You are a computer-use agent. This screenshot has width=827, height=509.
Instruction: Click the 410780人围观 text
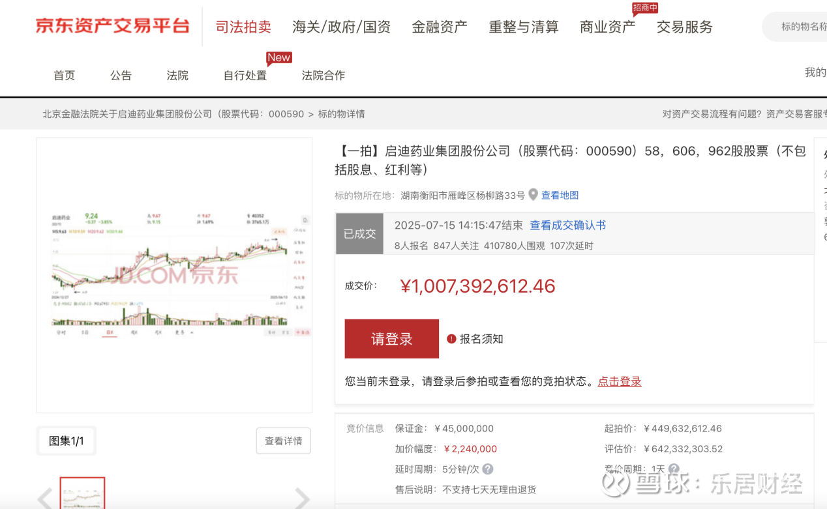514,246
